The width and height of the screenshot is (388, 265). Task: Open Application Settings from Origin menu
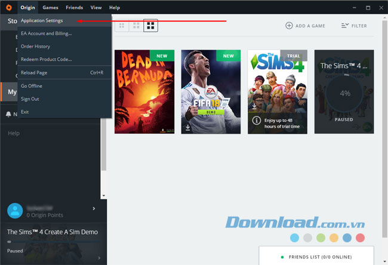click(x=42, y=21)
